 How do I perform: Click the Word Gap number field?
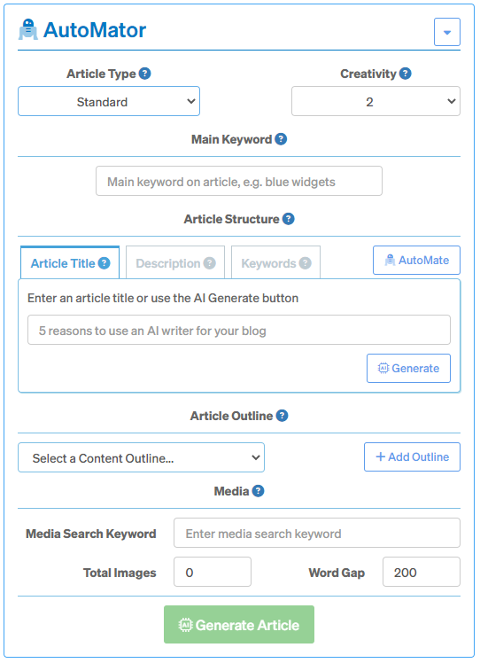click(x=422, y=572)
